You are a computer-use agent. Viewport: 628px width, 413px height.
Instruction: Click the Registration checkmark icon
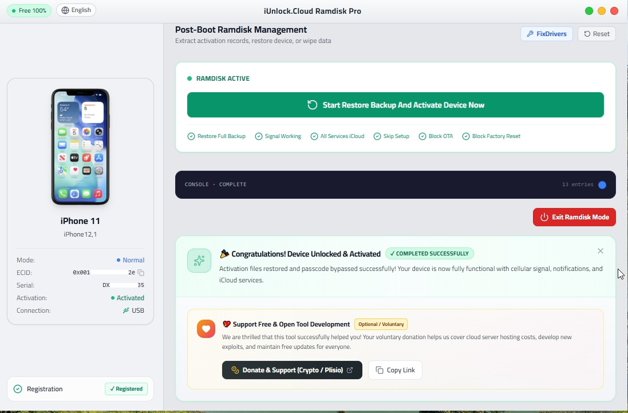[18, 389]
